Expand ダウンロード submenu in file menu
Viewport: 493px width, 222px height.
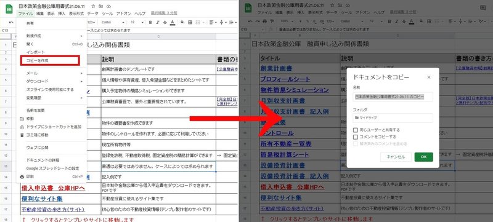(52, 81)
